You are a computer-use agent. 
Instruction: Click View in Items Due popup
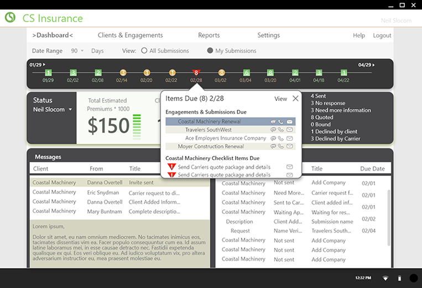280,99
